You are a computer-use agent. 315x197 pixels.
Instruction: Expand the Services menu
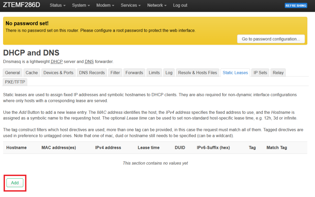pyautogui.click(x=131, y=5)
